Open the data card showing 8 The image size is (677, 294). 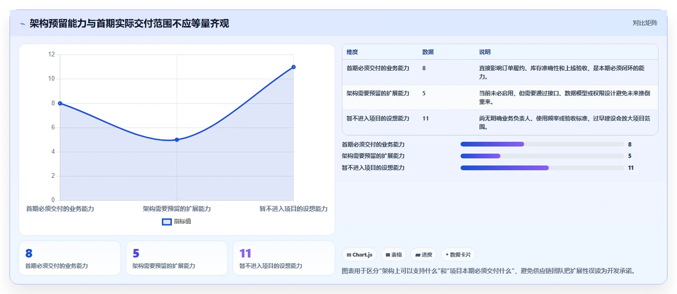pyautogui.click(x=70, y=258)
